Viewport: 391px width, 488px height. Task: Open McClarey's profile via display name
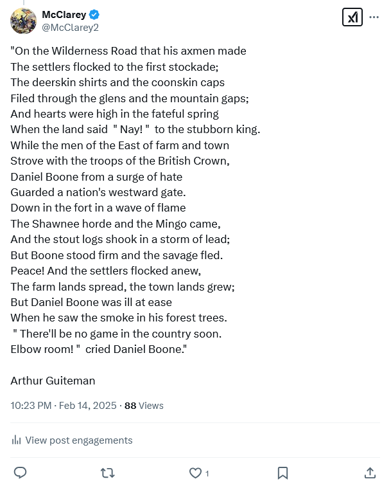coord(64,15)
